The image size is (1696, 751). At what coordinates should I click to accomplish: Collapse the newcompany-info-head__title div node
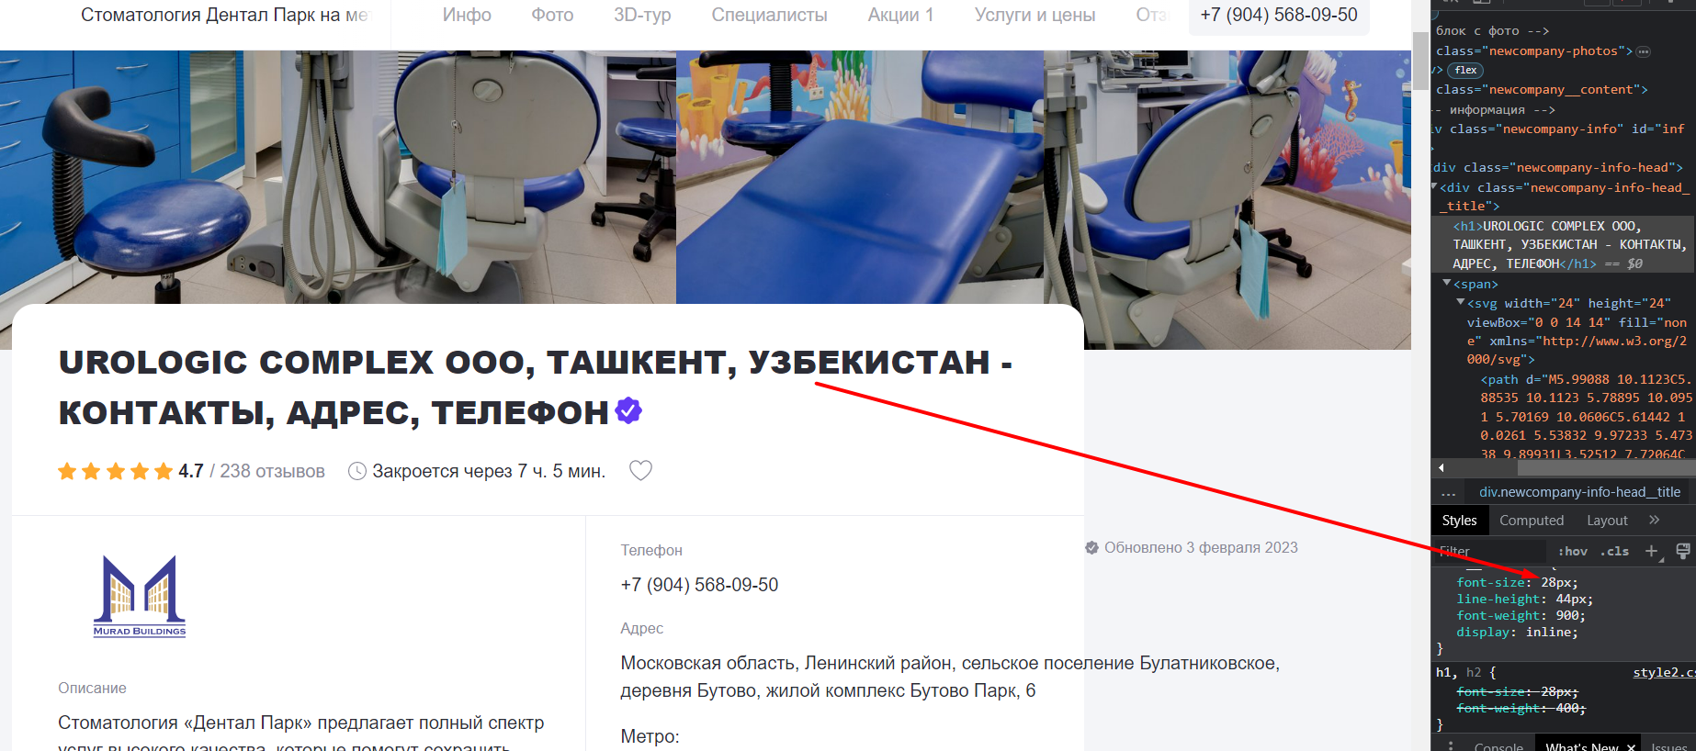[1435, 186]
